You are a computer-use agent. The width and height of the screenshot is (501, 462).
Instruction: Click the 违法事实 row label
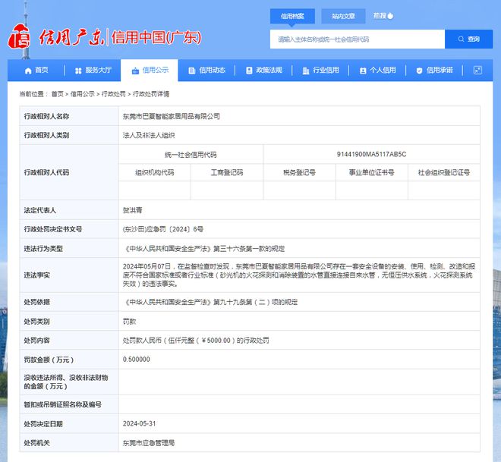(x=36, y=275)
